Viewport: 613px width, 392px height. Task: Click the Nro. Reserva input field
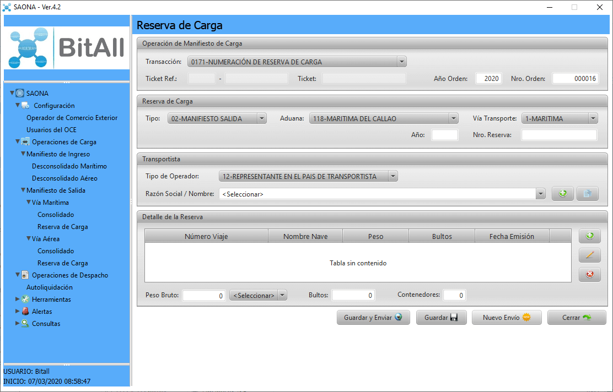pos(559,135)
